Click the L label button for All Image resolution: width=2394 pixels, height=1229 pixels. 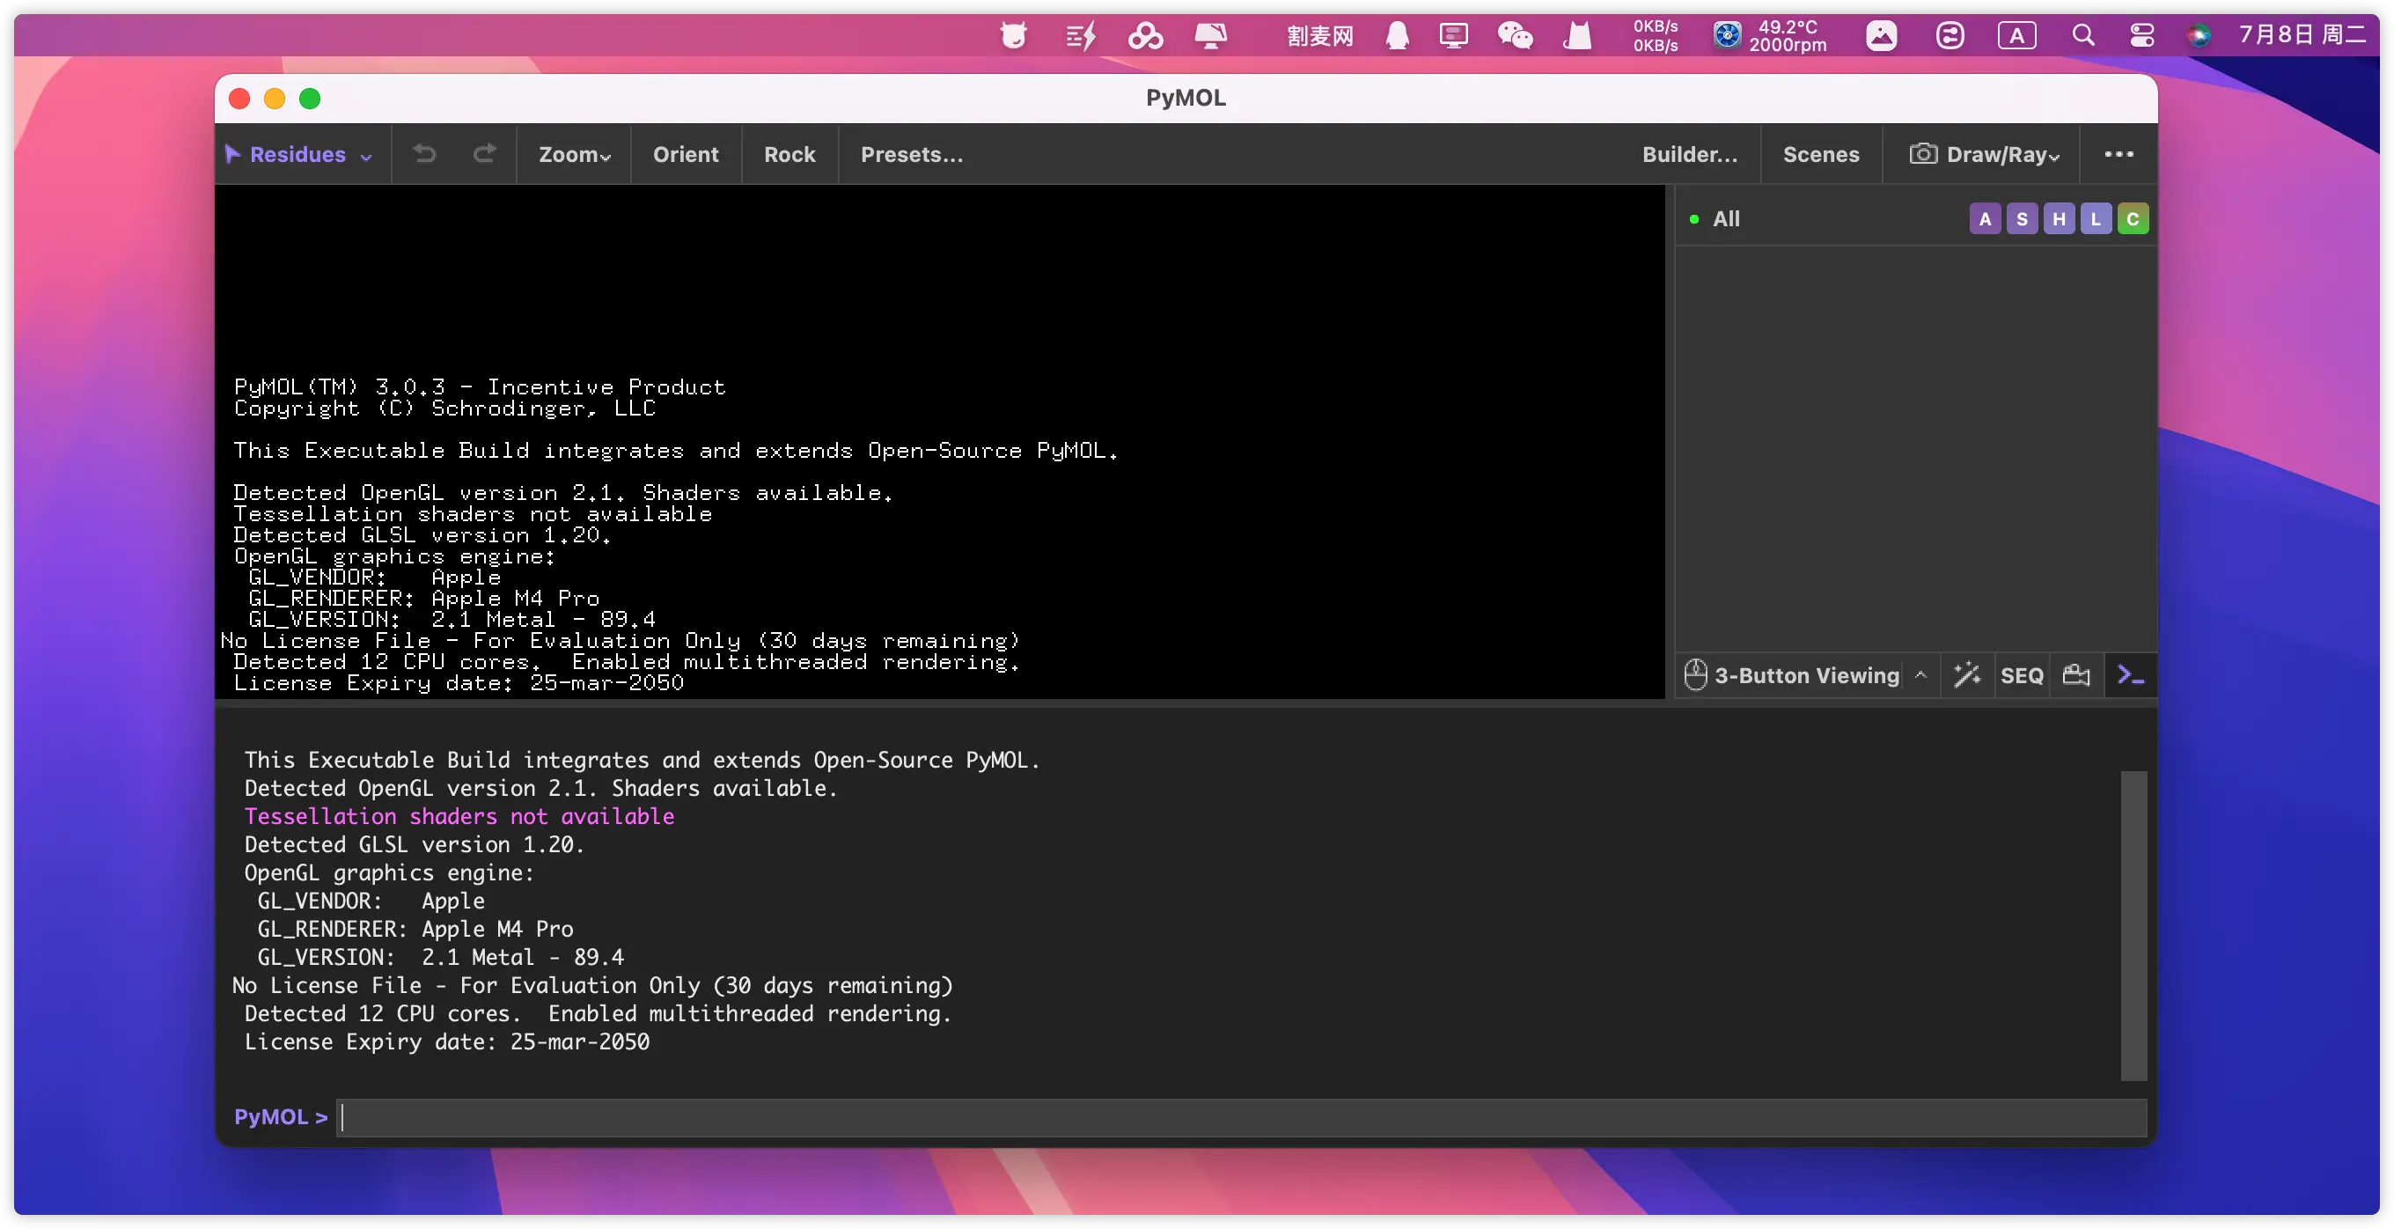(x=2095, y=219)
